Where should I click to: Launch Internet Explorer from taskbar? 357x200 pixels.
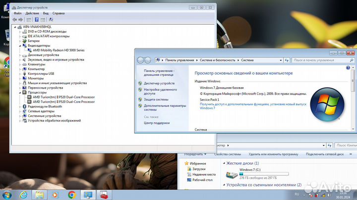(x=23, y=195)
